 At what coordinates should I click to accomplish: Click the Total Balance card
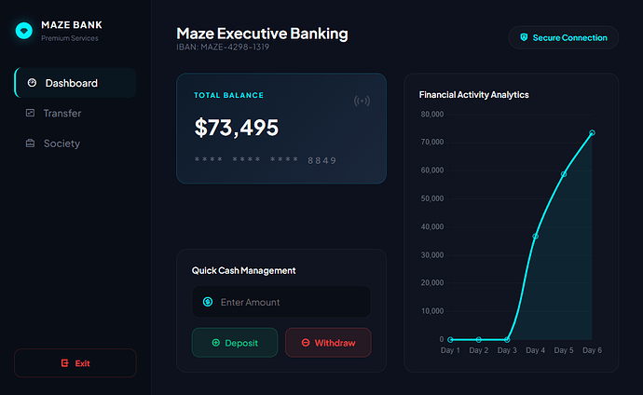[281, 129]
